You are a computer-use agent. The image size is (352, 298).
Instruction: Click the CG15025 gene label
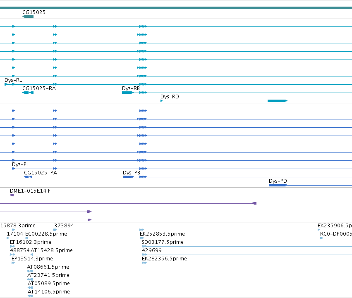coord(34,12)
